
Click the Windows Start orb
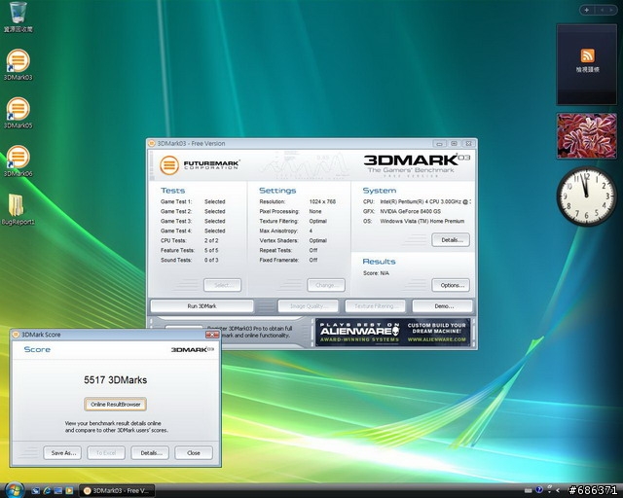15,489
